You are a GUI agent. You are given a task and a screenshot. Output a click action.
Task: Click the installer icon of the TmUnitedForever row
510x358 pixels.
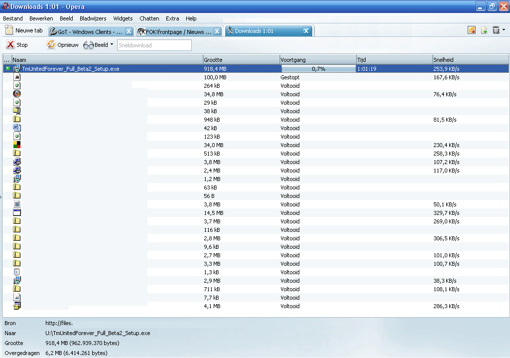17,69
